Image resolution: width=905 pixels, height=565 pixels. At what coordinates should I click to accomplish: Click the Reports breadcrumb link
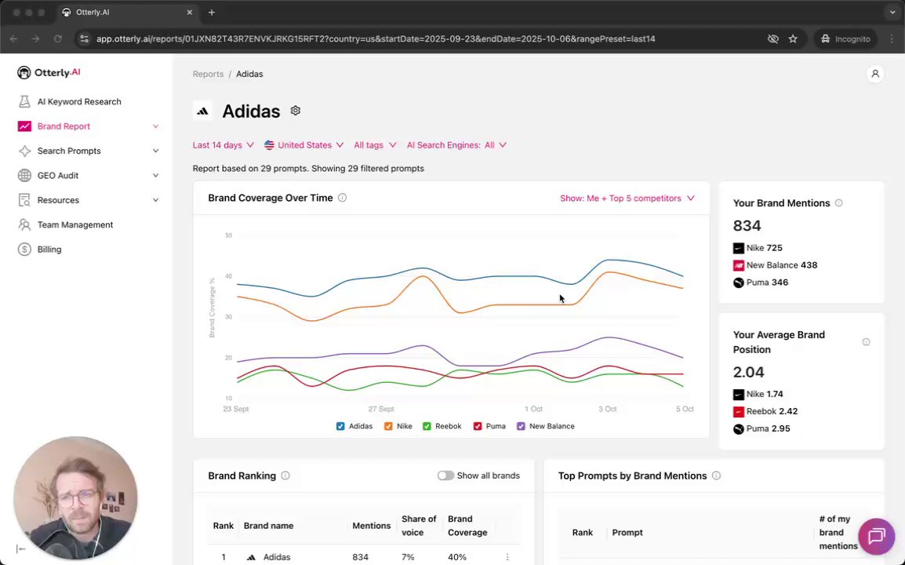pyautogui.click(x=208, y=74)
